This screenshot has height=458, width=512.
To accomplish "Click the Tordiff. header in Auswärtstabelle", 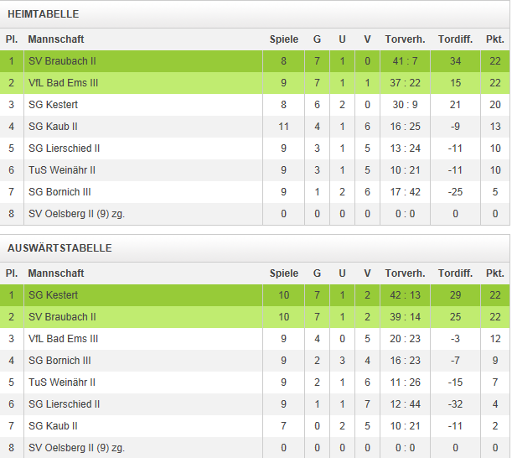I will tap(455, 273).
